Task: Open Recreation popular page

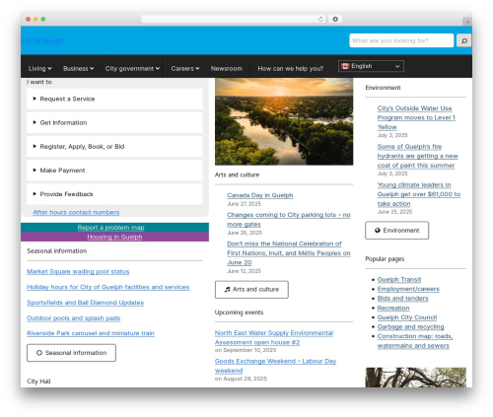Action: pos(393,308)
